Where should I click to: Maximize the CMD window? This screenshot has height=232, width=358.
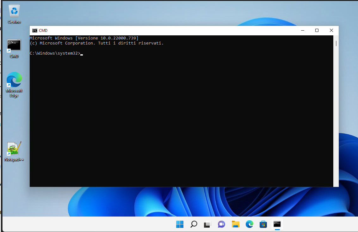tap(317, 30)
